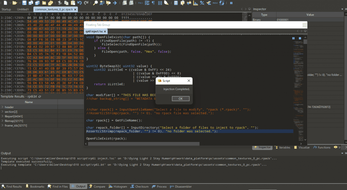
Task: Open the Compare bottom tab
Action: [x=97, y=187]
